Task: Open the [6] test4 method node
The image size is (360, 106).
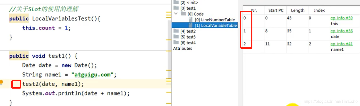Action: (x=188, y=43)
